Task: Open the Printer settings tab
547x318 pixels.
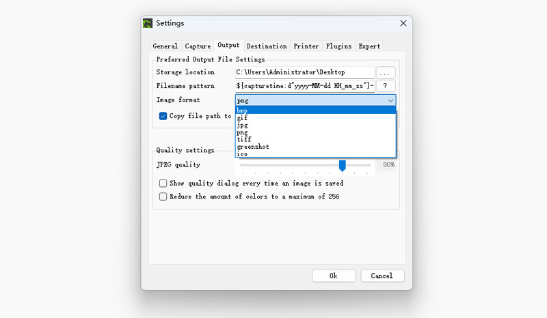Action: (x=306, y=46)
